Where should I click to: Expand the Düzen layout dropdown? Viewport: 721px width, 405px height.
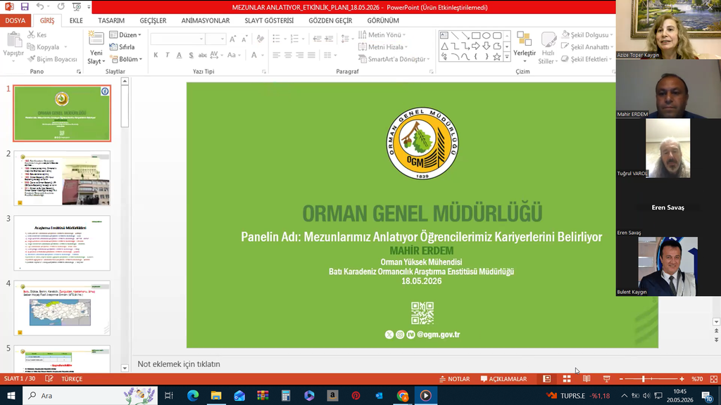[125, 35]
